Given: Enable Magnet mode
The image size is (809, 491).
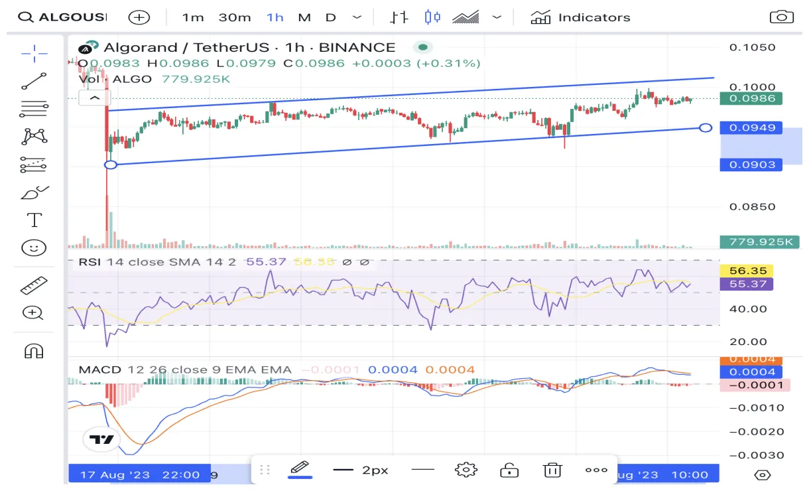Looking at the screenshot, I should tap(32, 351).
